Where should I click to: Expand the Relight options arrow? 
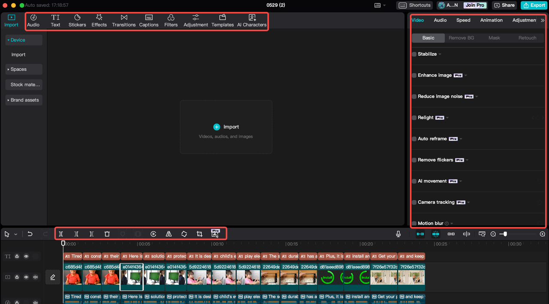click(447, 118)
